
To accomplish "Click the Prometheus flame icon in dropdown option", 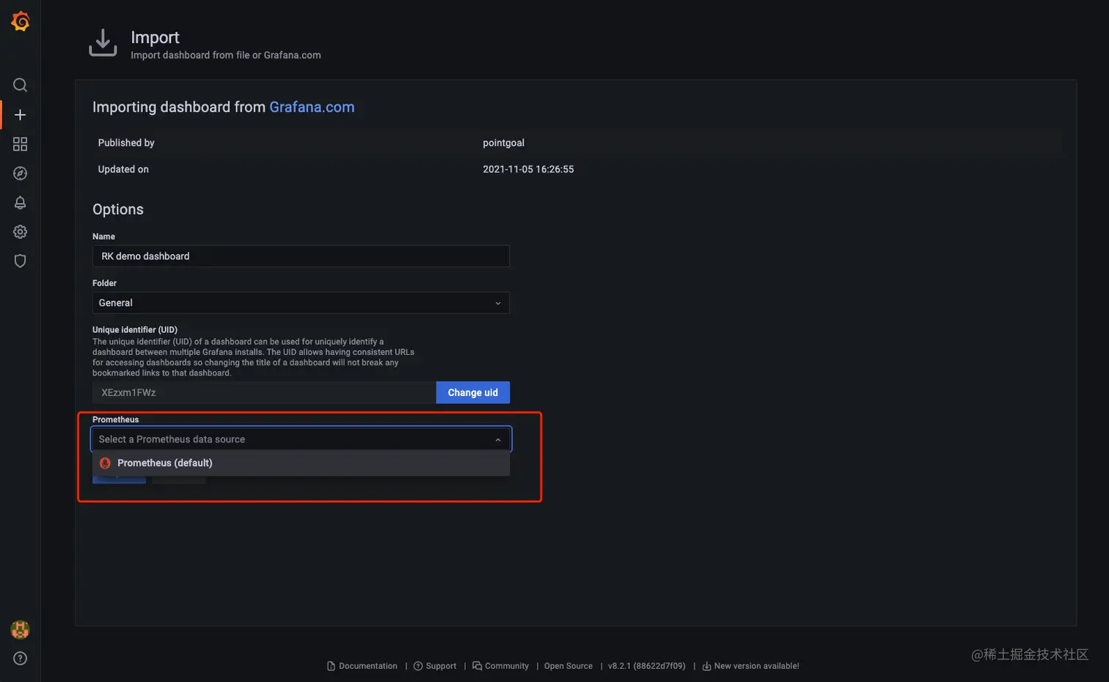I will (x=105, y=463).
